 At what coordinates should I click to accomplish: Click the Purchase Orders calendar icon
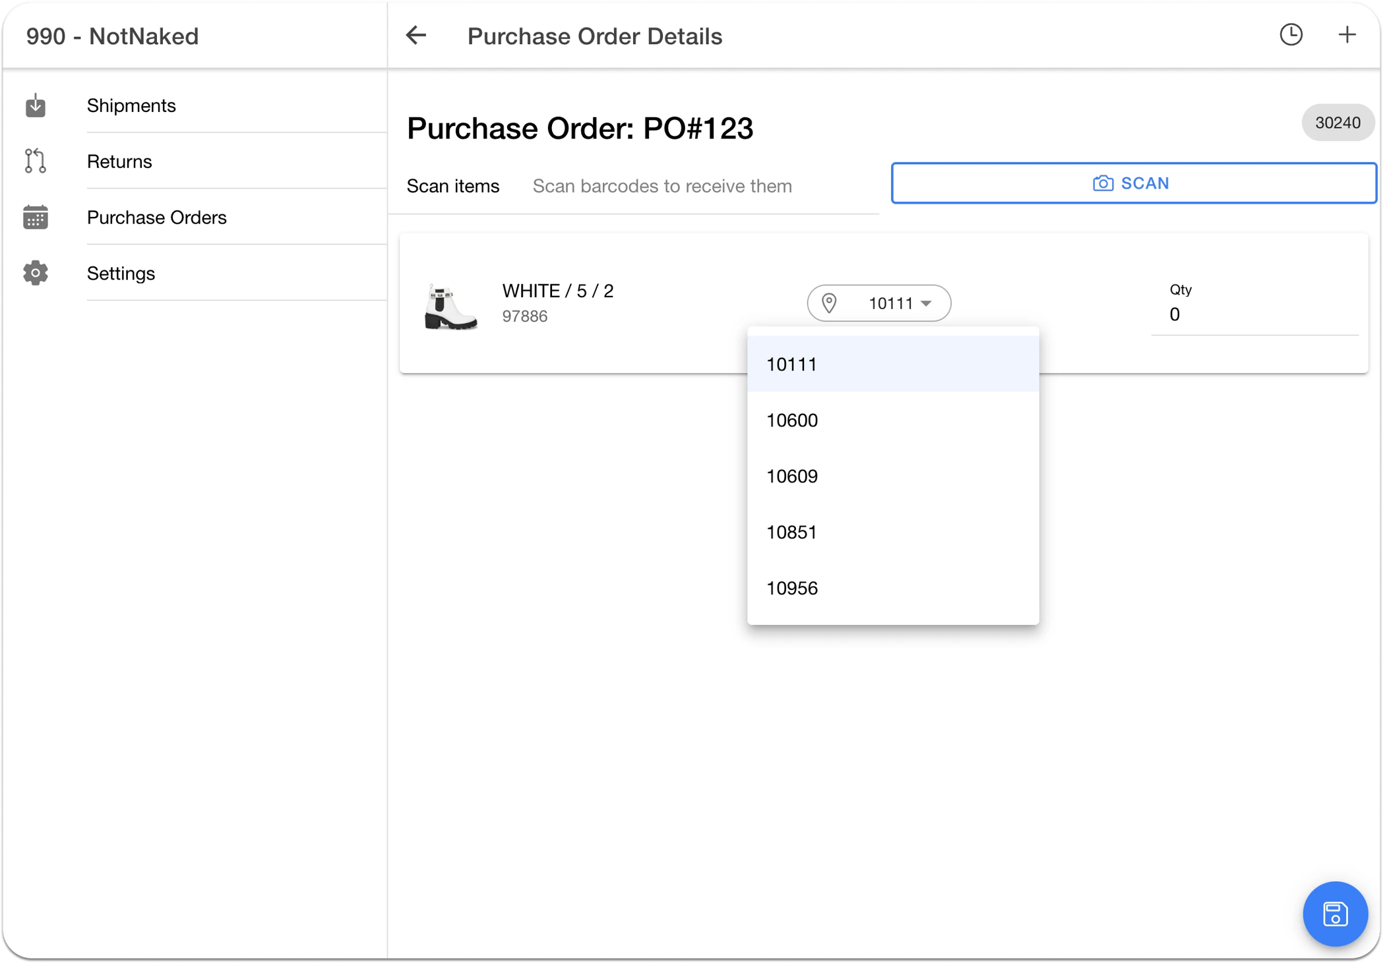[36, 217]
